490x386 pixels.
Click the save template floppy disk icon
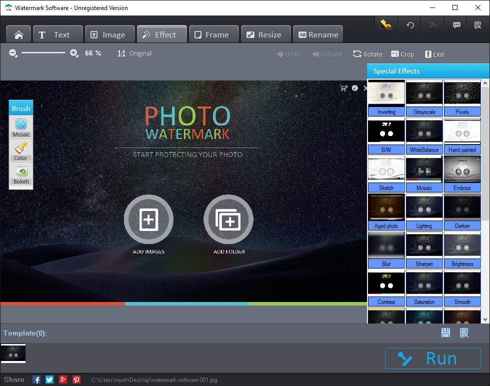click(445, 333)
